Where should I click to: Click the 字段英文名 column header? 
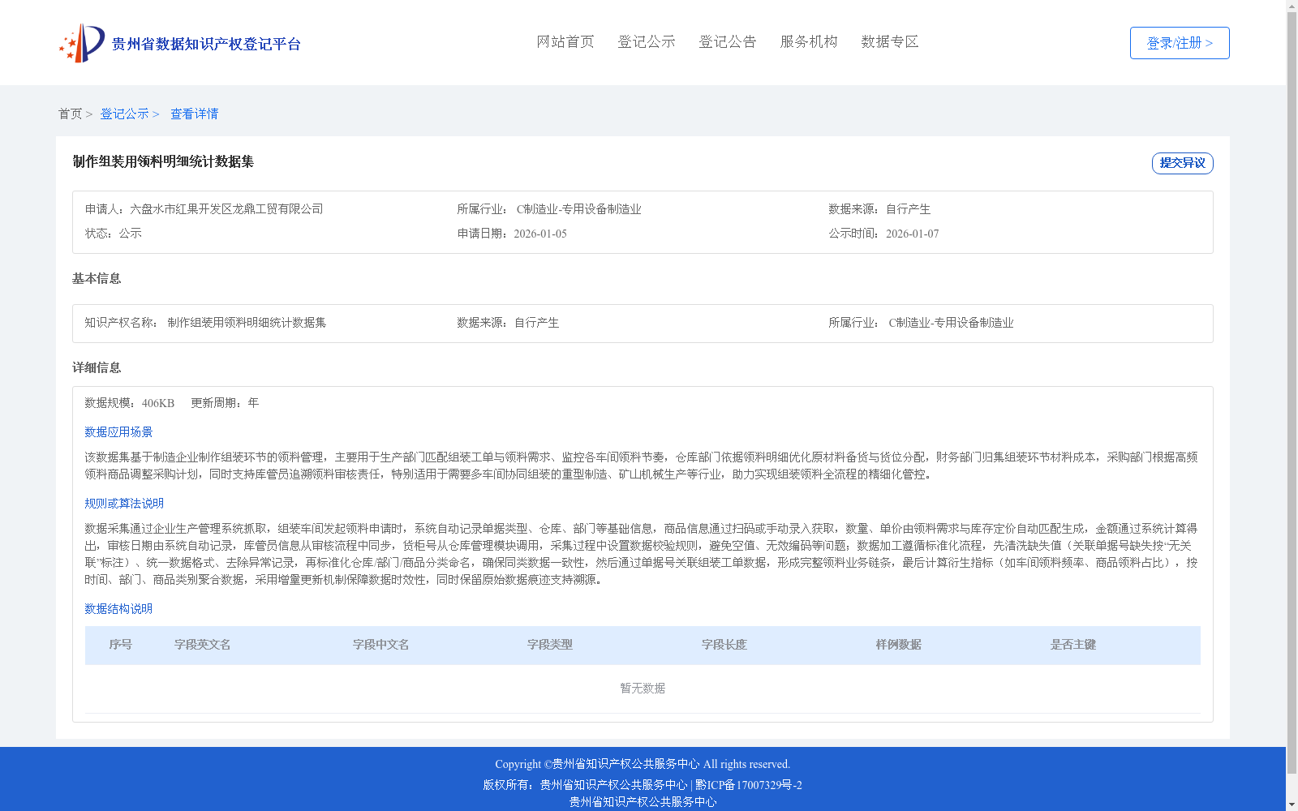pos(203,645)
